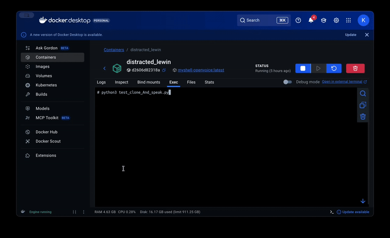Image resolution: width=390 pixels, height=238 pixels.
Task: Switch to the Stats tab
Action: click(209, 82)
